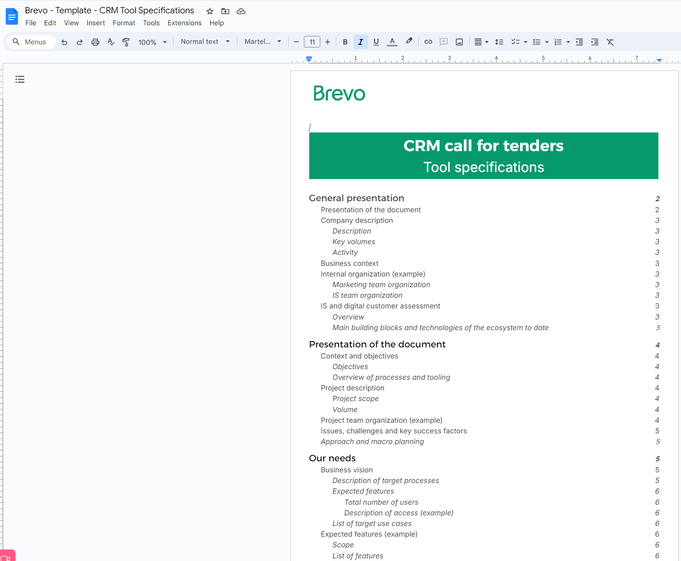The image size is (681, 561).
Task: Clear the text formatting
Action: coord(610,42)
